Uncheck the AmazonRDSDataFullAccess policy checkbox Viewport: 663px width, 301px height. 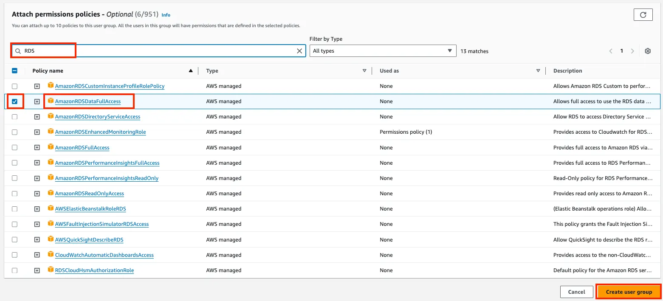pos(14,101)
